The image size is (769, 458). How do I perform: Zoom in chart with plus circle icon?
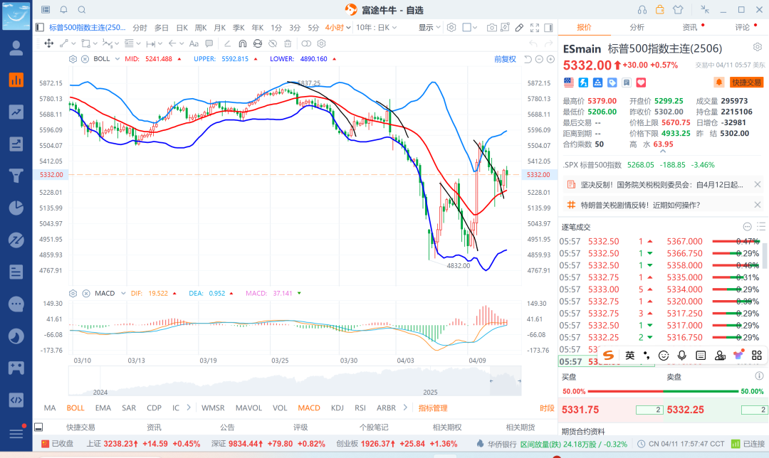point(550,59)
